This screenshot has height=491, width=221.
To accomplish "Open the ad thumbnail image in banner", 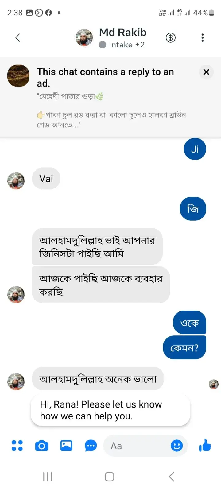I will coord(18,76).
